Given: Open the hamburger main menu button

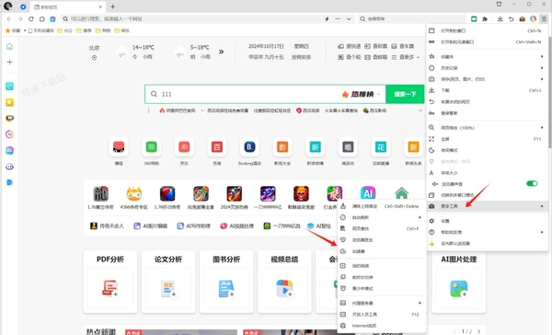Looking at the screenshot, I should pos(545,19).
